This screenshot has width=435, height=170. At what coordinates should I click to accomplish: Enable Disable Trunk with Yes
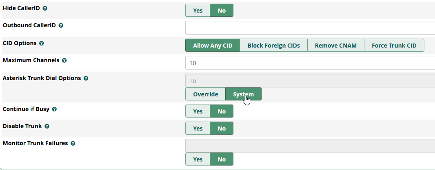click(x=198, y=128)
